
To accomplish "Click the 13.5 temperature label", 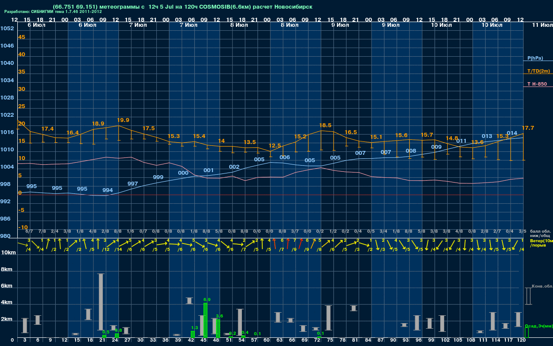I will (250, 142).
